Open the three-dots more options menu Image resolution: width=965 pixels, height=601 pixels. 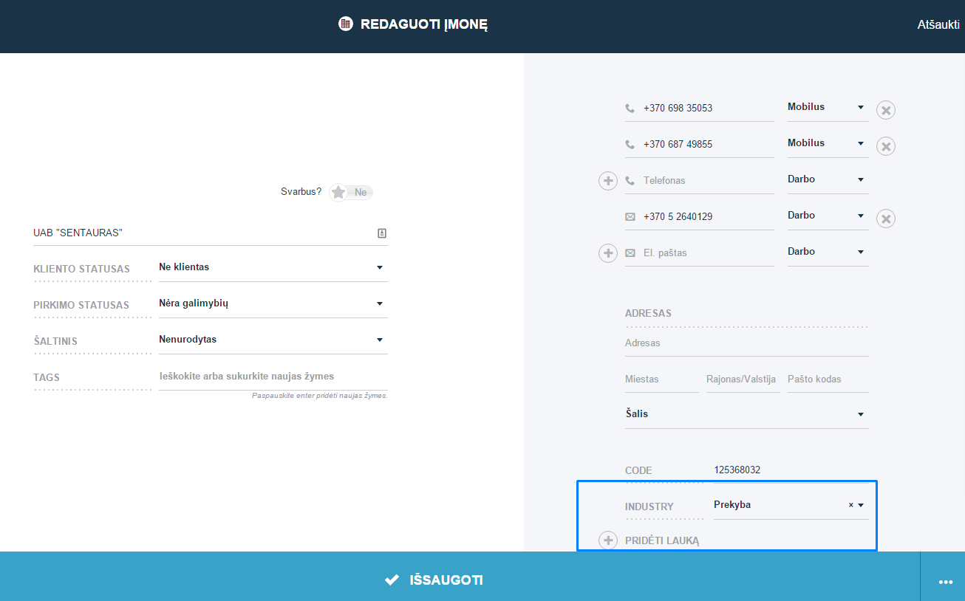(x=945, y=582)
